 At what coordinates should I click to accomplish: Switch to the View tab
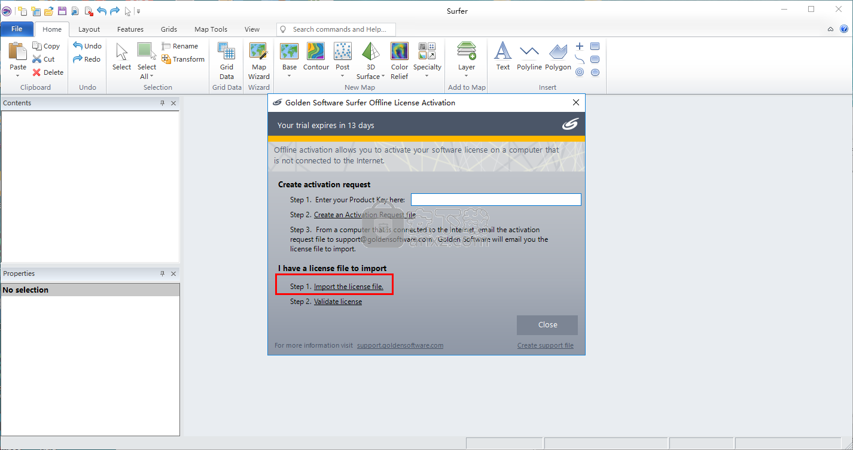click(x=252, y=29)
